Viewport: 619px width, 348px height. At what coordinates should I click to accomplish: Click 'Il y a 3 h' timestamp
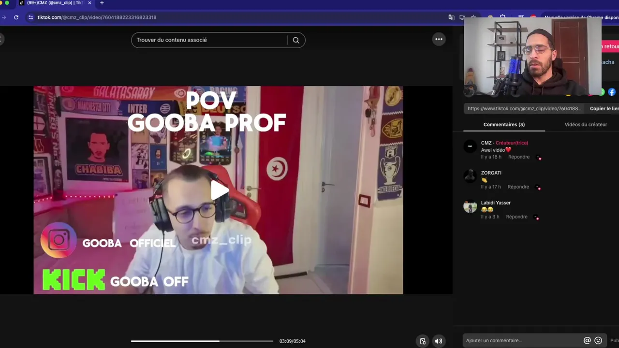coord(490,217)
